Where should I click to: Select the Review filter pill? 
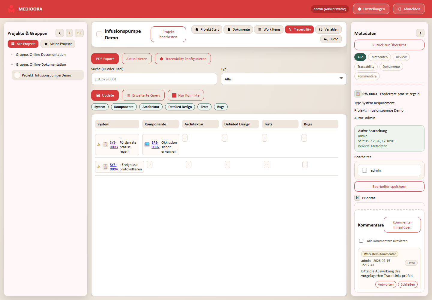pyautogui.click(x=401, y=57)
